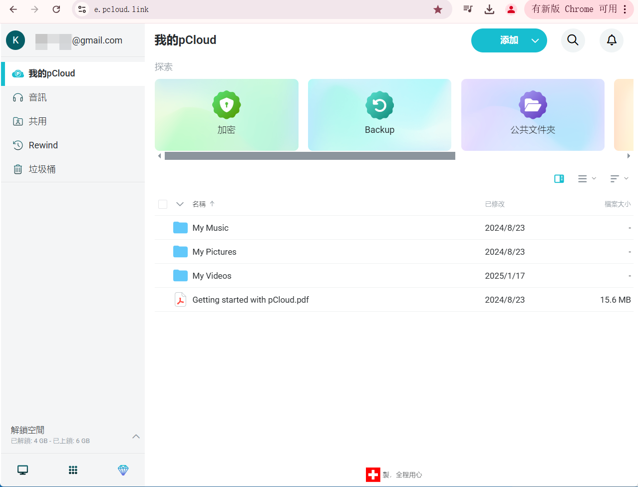Go forward to the next page

[x=34, y=9]
